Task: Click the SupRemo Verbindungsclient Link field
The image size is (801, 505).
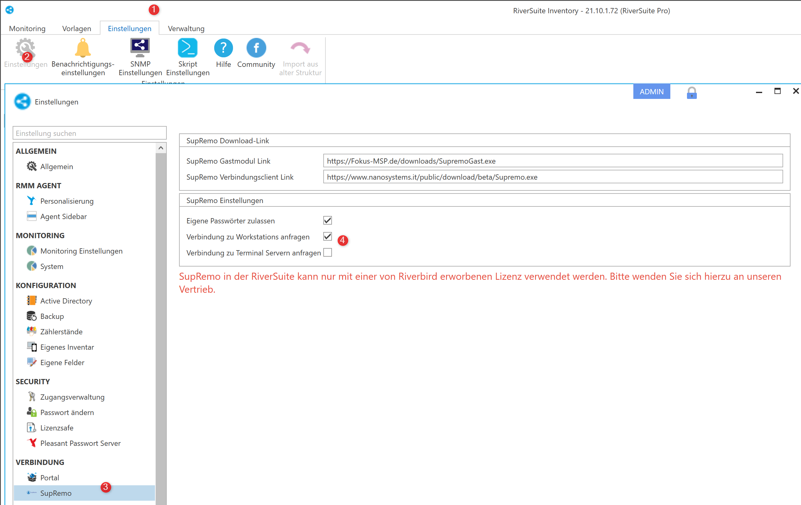Action: [x=553, y=177]
